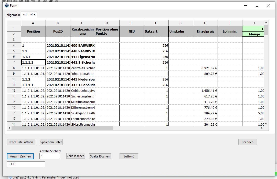Select column header G
The image size is (277, 179).
pos(180,23)
